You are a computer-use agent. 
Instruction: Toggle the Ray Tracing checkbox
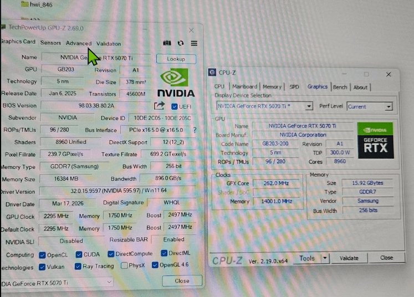(78, 266)
